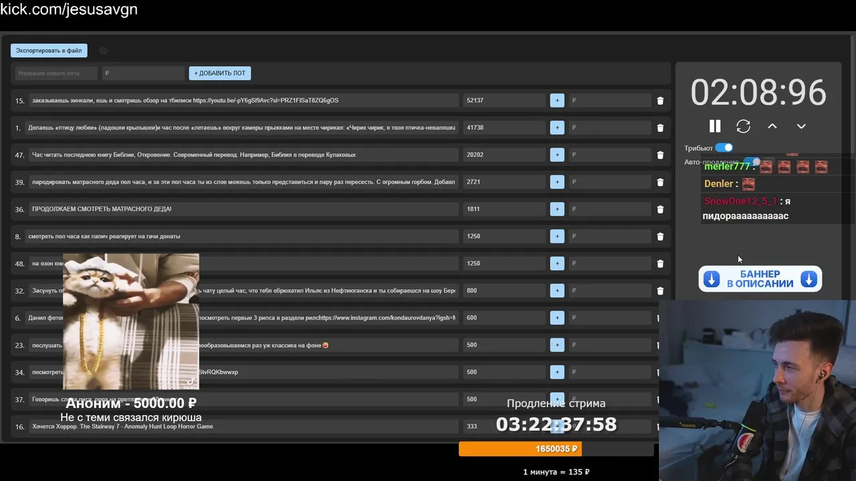Click the plus button beside 41738
Image resolution: width=856 pixels, height=481 pixels.
click(557, 128)
